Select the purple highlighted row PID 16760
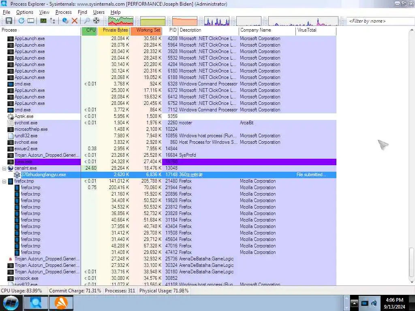The height and width of the screenshot is (311, 415). (x=168, y=162)
